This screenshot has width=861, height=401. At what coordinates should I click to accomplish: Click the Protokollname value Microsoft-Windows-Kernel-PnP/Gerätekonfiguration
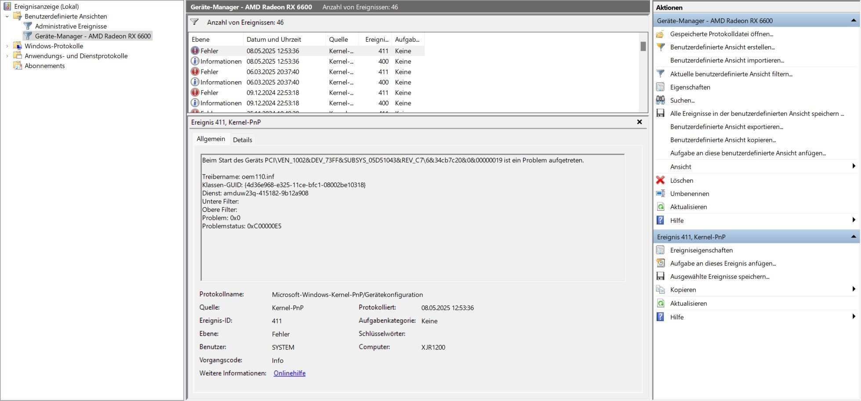[347, 294]
